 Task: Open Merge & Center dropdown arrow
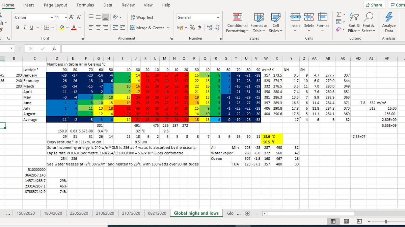pos(168,28)
